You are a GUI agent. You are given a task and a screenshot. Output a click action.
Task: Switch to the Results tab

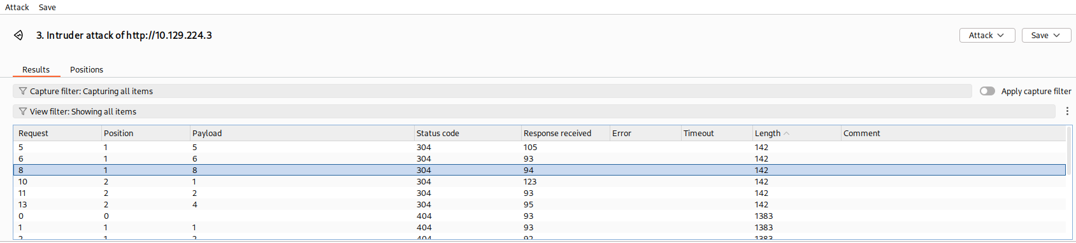[x=36, y=69]
